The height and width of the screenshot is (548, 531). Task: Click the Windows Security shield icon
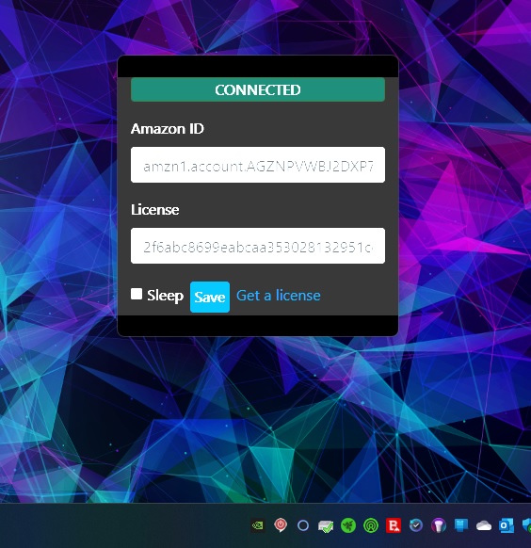(x=527, y=525)
